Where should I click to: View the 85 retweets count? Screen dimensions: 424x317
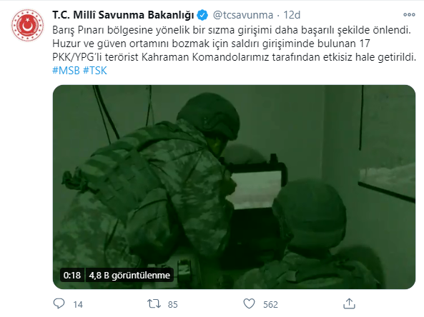tap(173, 305)
